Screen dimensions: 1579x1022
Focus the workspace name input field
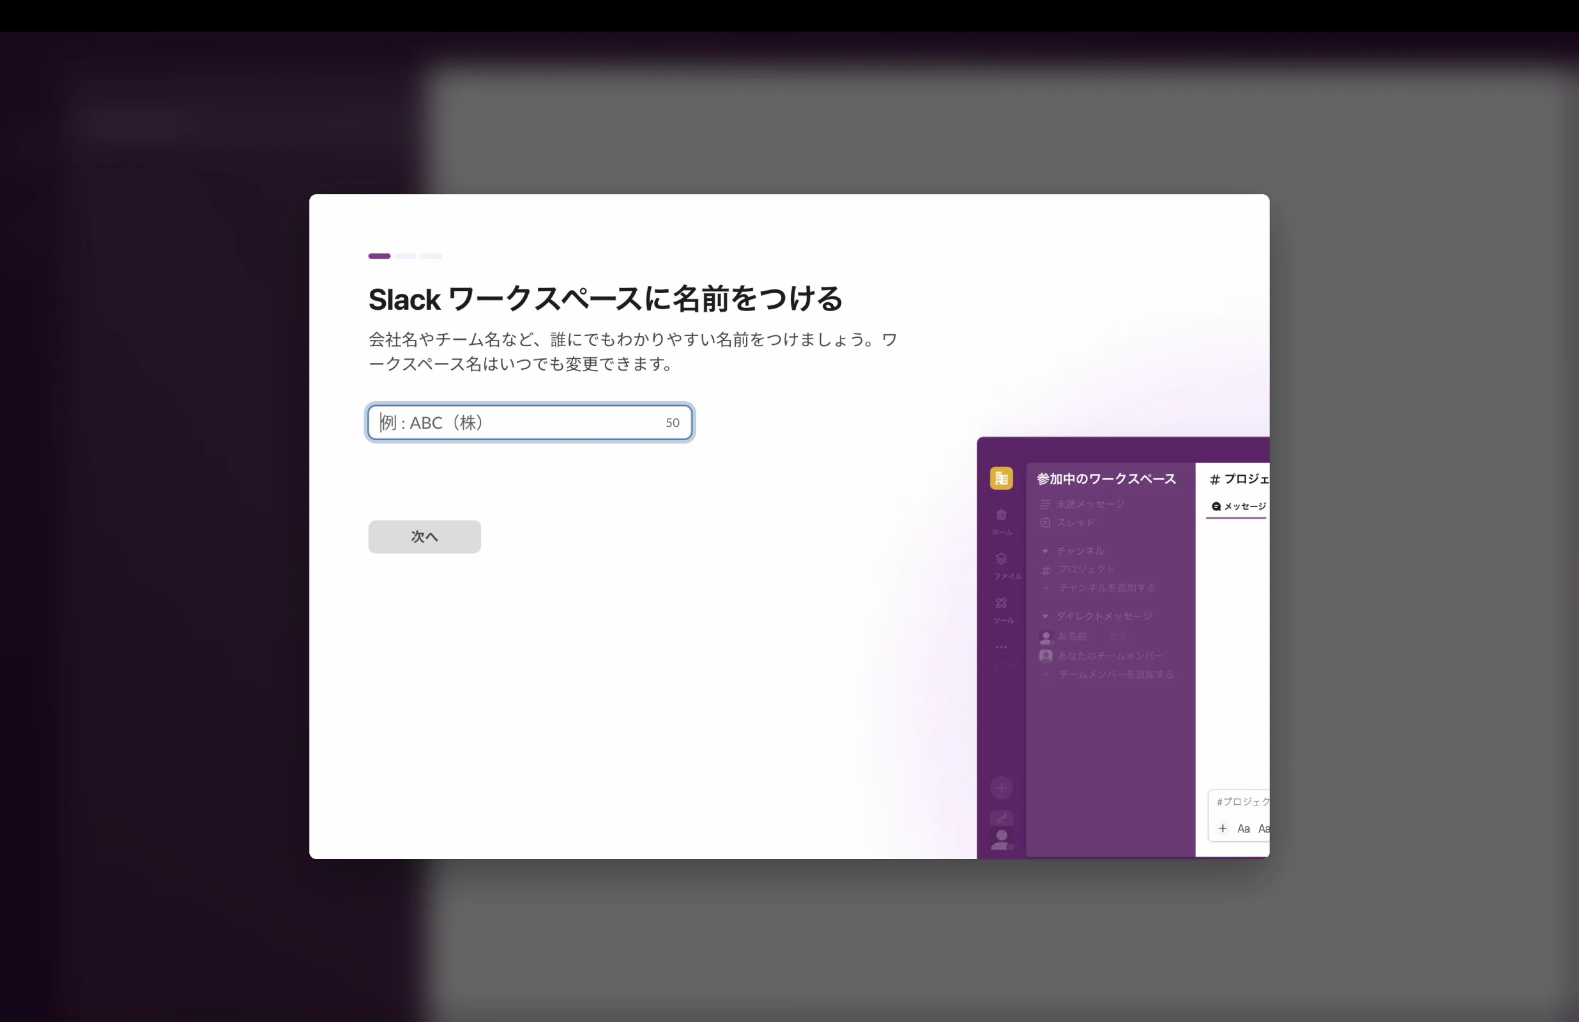530,422
